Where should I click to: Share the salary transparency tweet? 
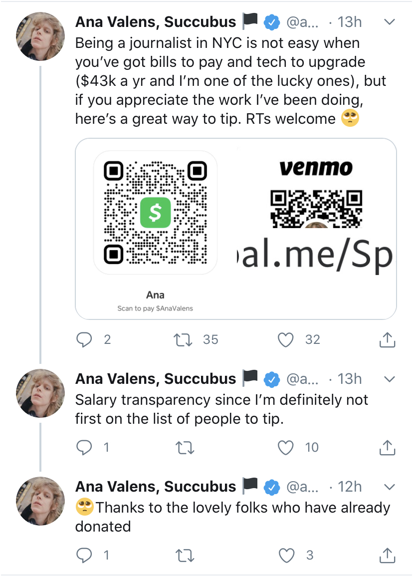(387, 448)
